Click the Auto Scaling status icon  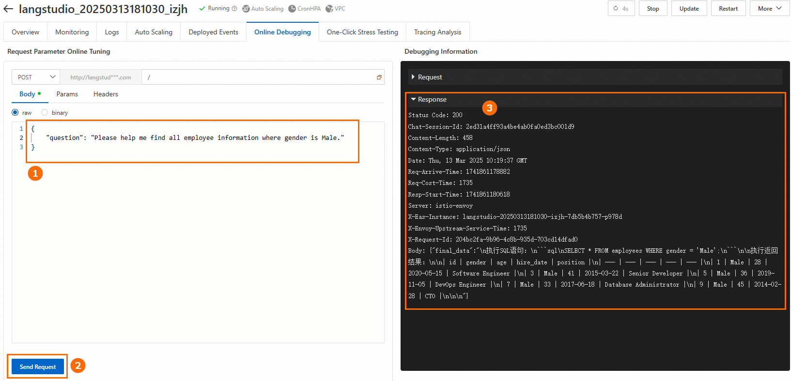(246, 9)
